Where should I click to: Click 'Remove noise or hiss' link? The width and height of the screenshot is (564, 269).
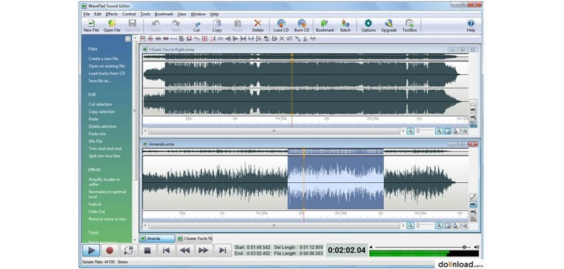[108, 219]
